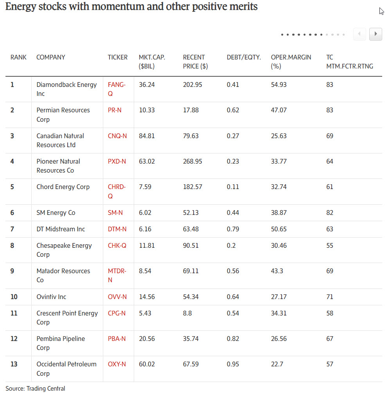Open the FANG-Q ticker link

click(x=117, y=89)
